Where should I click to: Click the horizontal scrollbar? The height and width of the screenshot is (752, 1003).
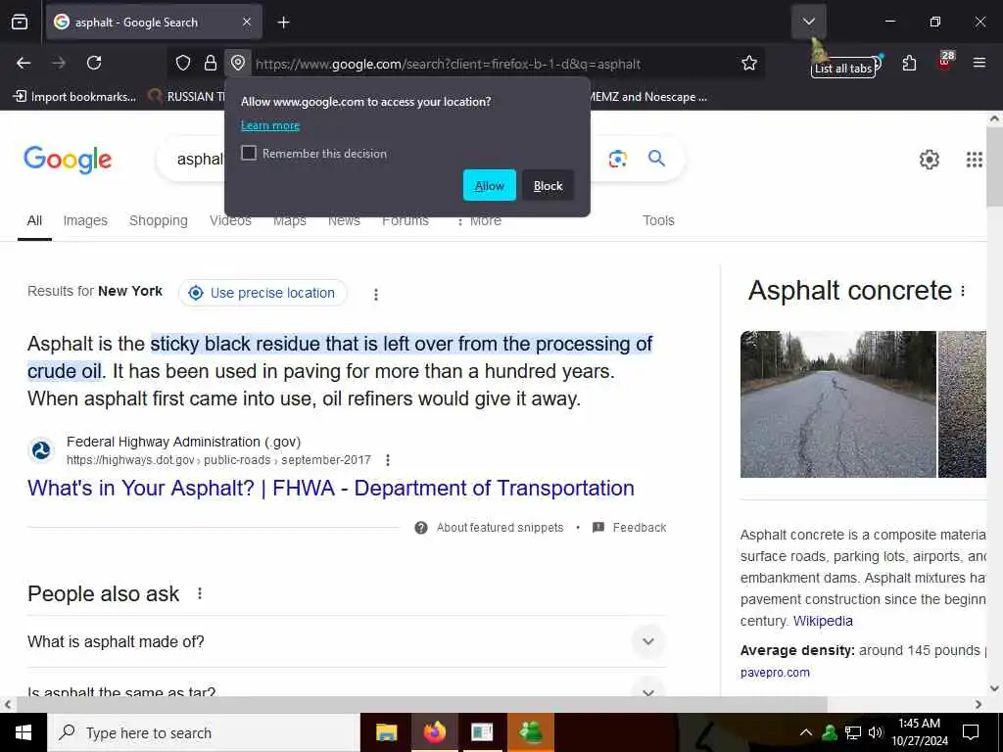click(421, 705)
